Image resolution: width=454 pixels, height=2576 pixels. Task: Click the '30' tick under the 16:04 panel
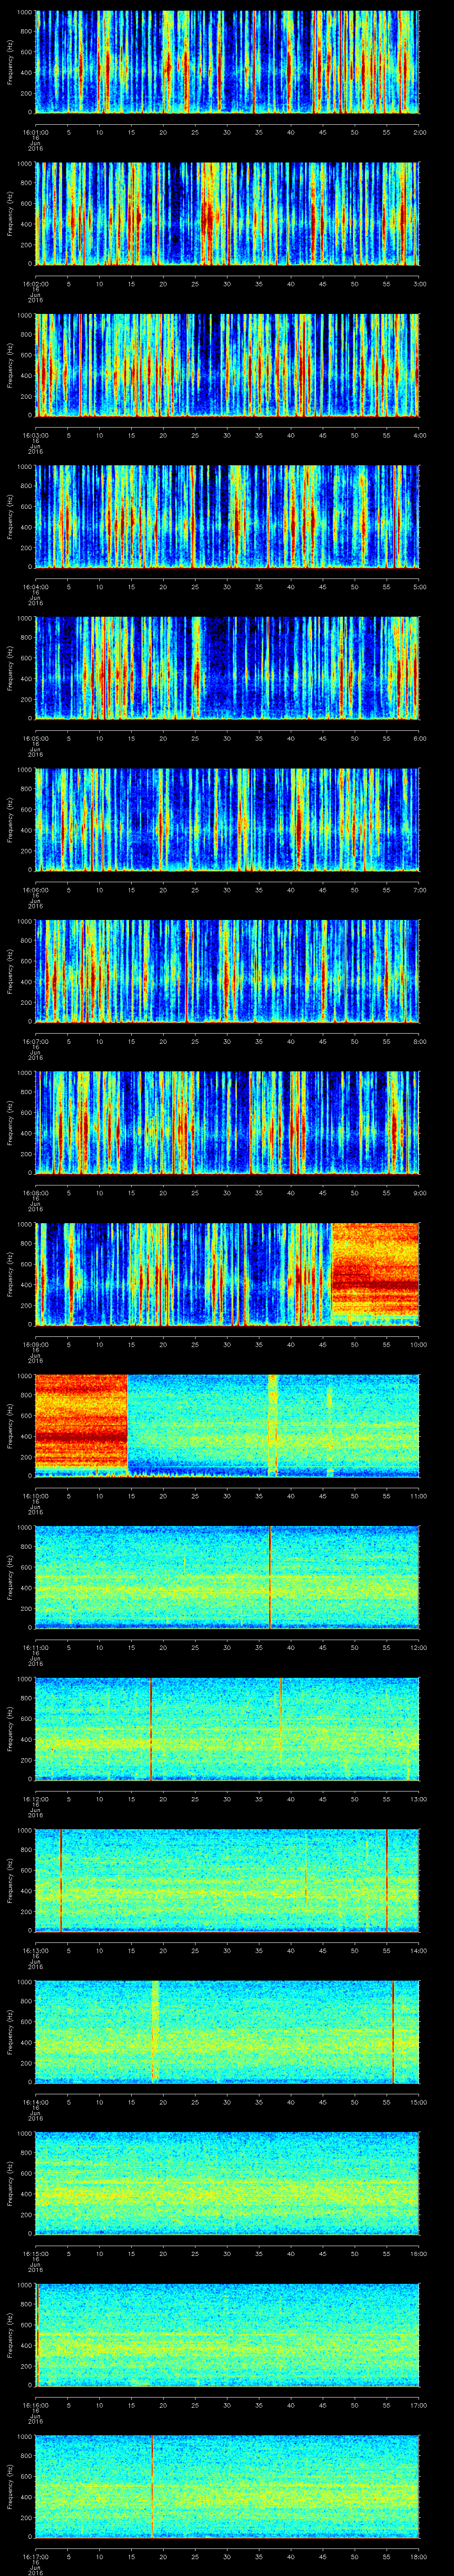click(227, 586)
